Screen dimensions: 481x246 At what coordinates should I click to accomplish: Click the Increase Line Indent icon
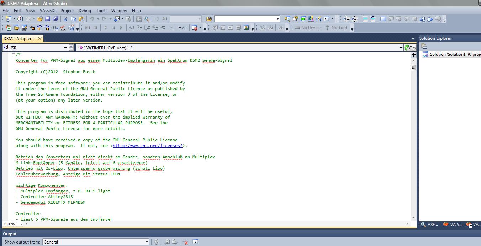[x=355, y=19]
